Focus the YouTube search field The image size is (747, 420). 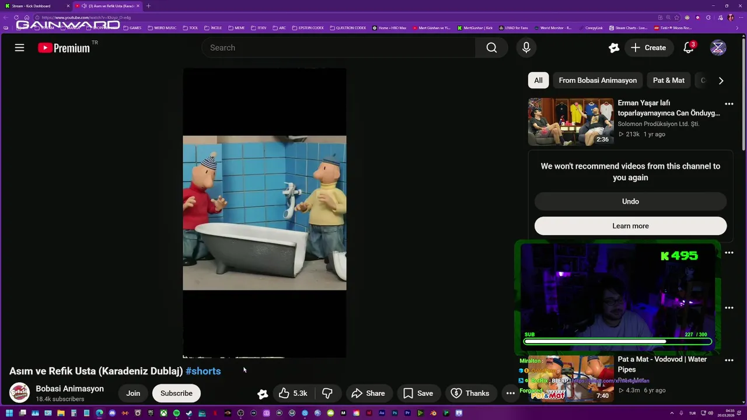(338, 48)
